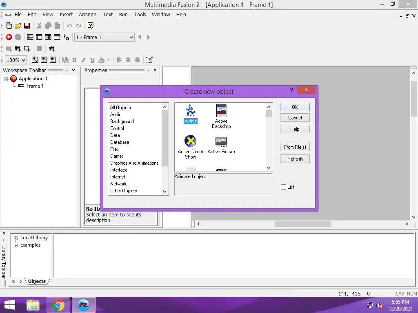Select the Other Objects category
418x313 pixels.
click(x=123, y=191)
